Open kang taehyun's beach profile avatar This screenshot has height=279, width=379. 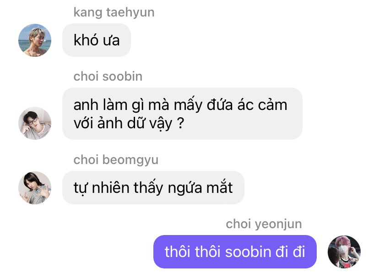pyautogui.click(x=35, y=40)
